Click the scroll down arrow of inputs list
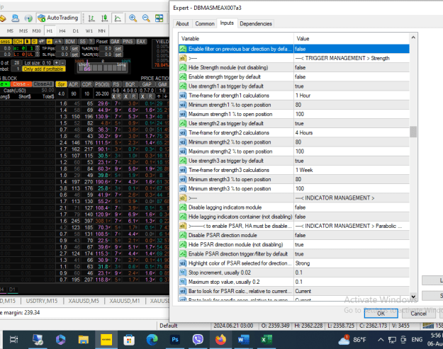 point(413,297)
